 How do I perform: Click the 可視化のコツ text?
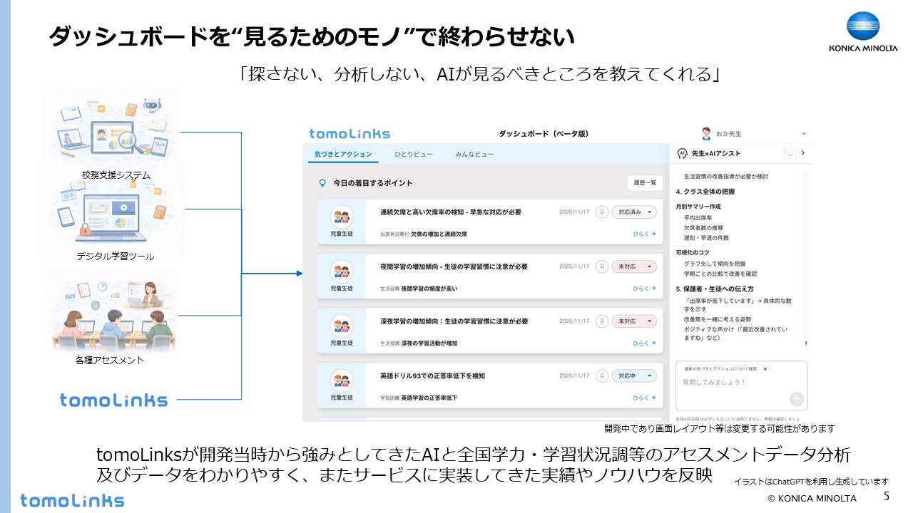point(692,252)
